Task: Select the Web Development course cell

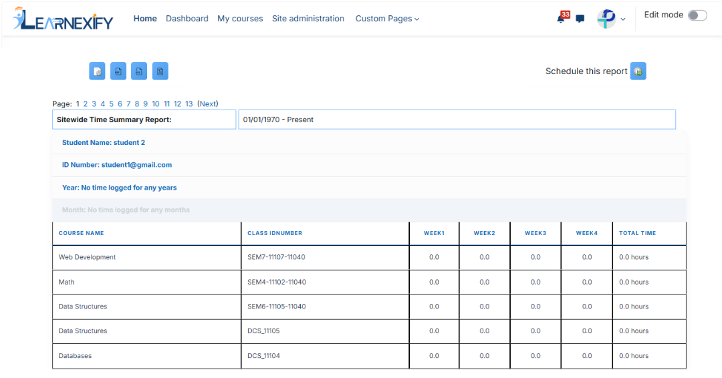Action: coord(147,258)
